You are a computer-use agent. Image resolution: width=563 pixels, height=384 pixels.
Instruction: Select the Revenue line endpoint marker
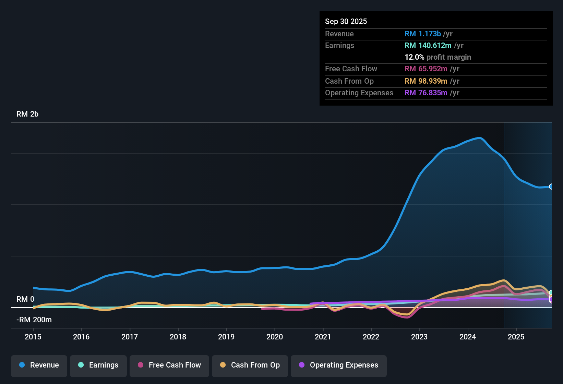pyautogui.click(x=551, y=187)
